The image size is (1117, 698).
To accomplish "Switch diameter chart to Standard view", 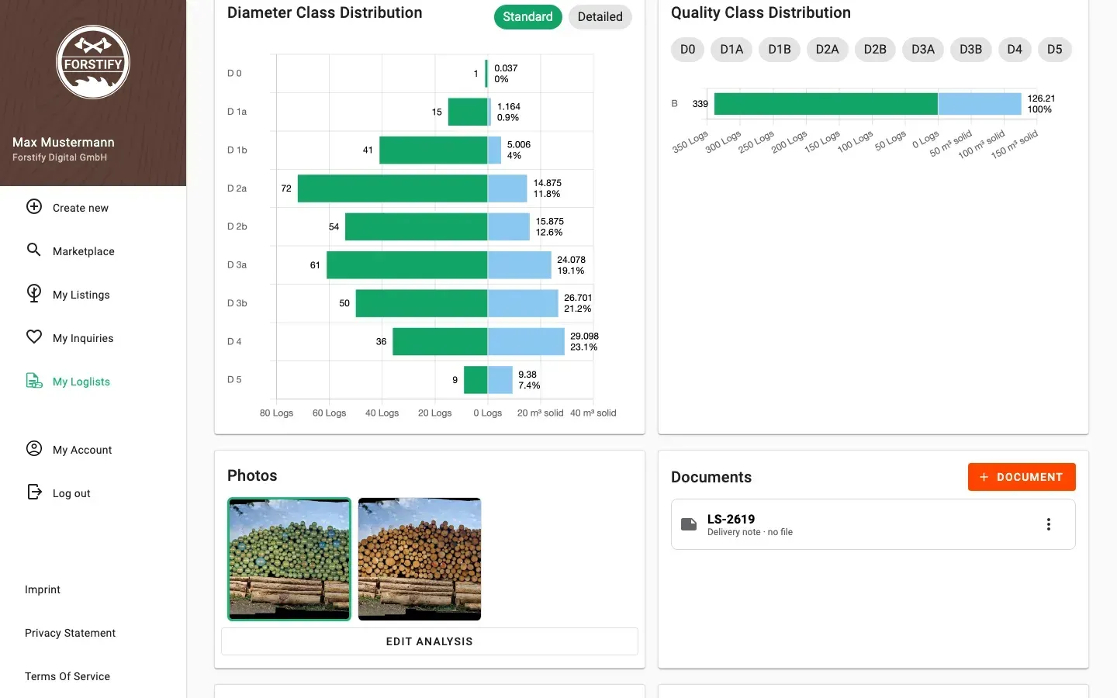I will tap(527, 17).
